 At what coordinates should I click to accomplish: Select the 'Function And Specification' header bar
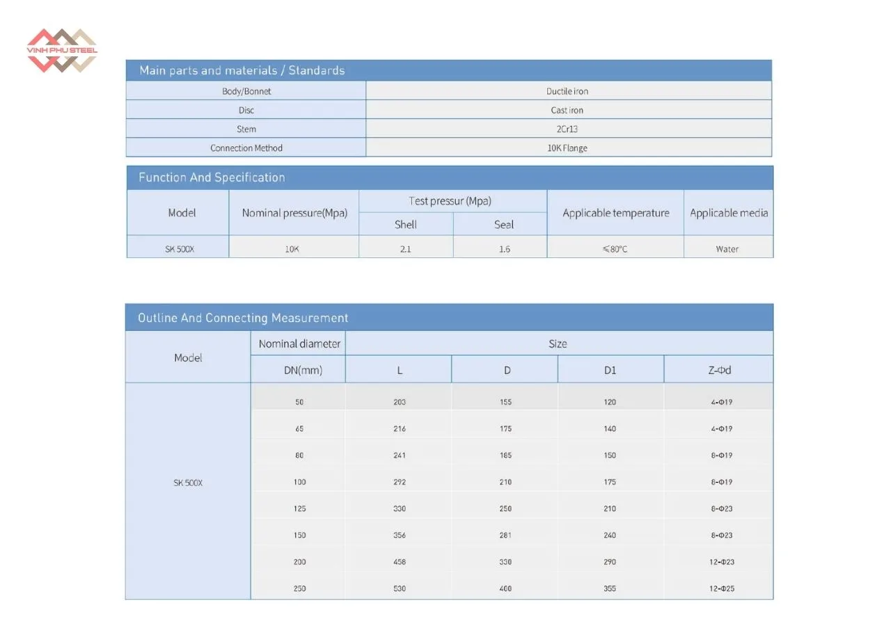(x=212, y=177)
